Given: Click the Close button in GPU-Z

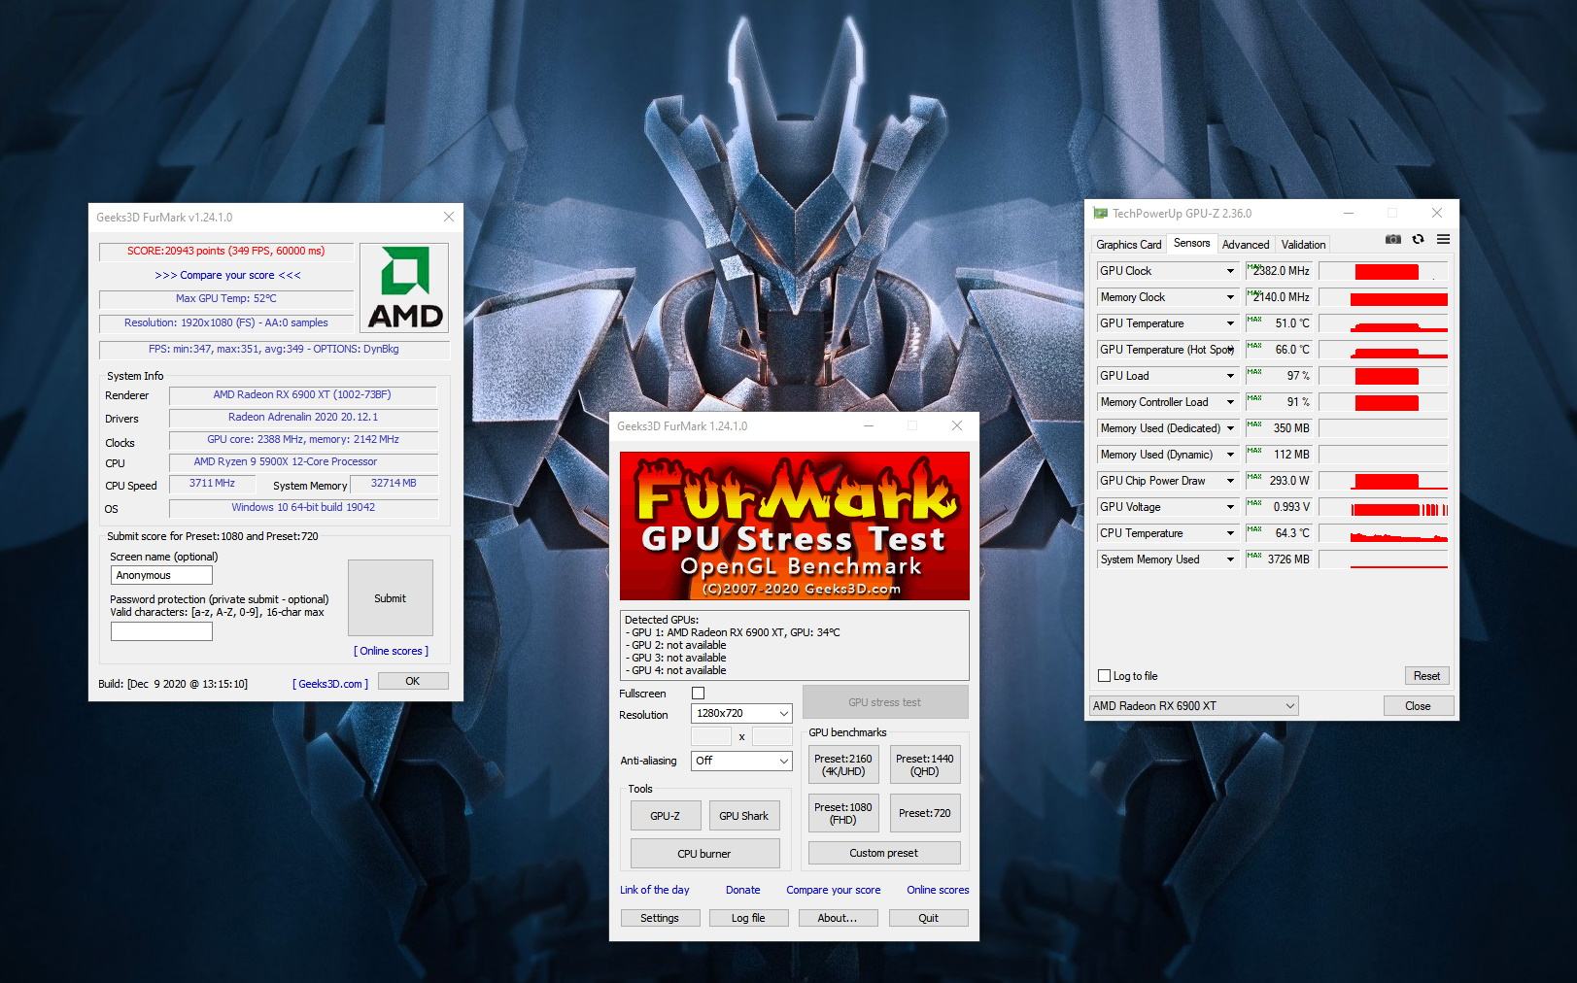Looking at the screenshot, I should point(1418,706).
